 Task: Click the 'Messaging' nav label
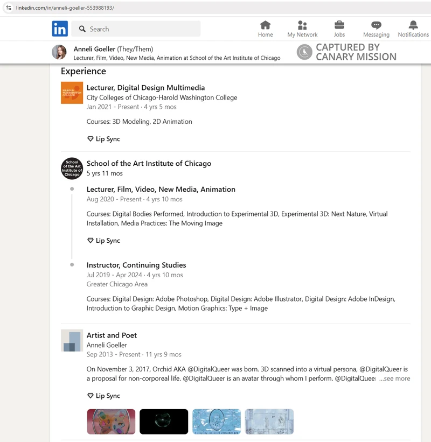point(376,34)
